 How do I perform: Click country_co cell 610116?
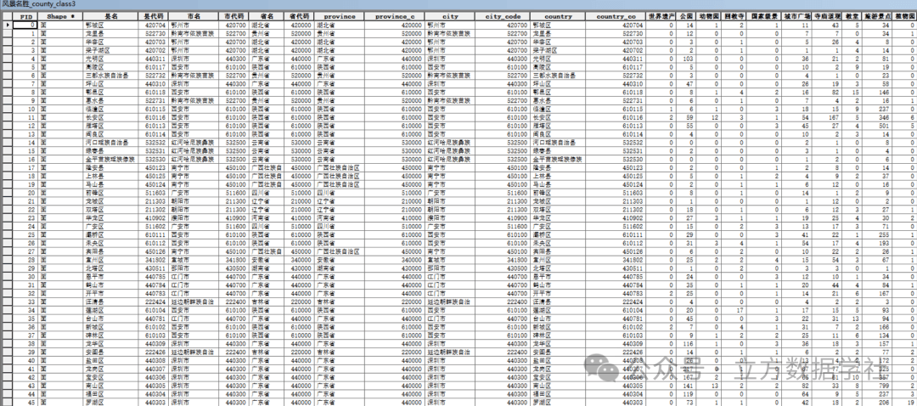click(x=616, y=117)
